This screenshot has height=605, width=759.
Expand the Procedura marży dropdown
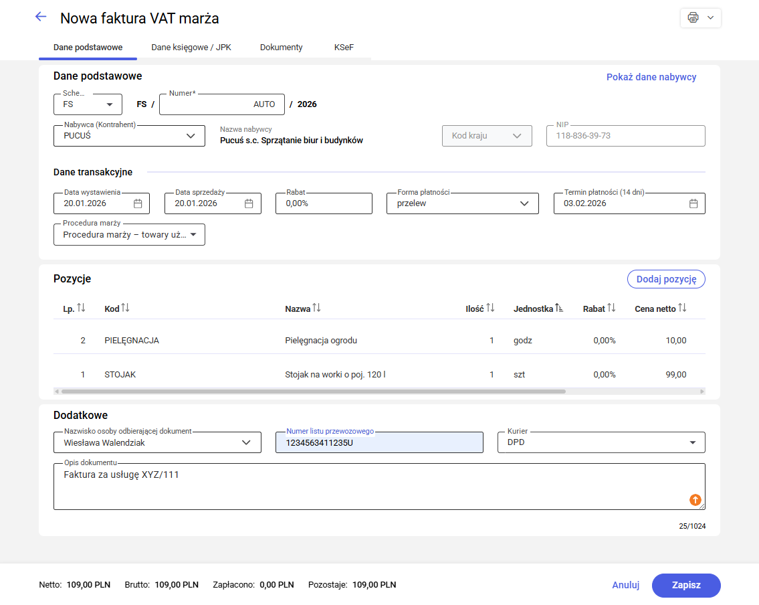(x=193, y=235)
